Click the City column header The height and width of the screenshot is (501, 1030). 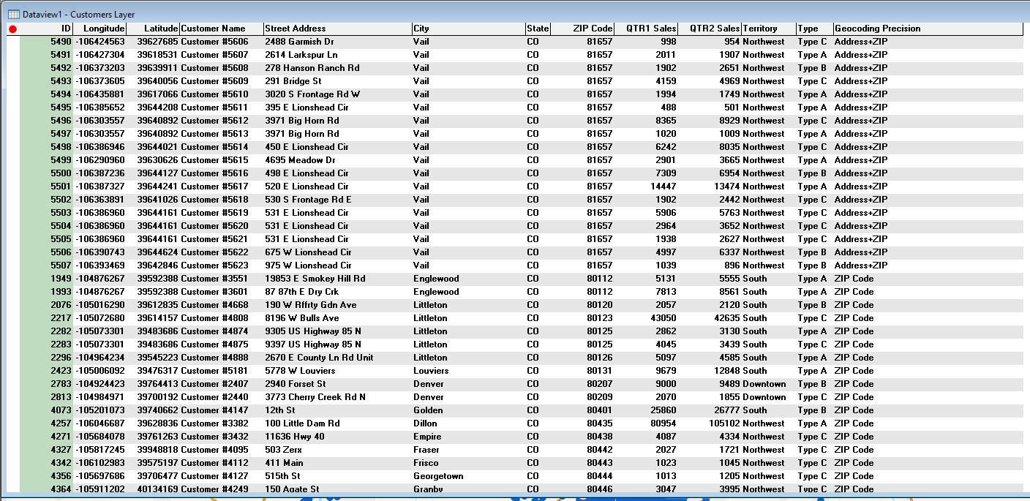tap(468, 29)
